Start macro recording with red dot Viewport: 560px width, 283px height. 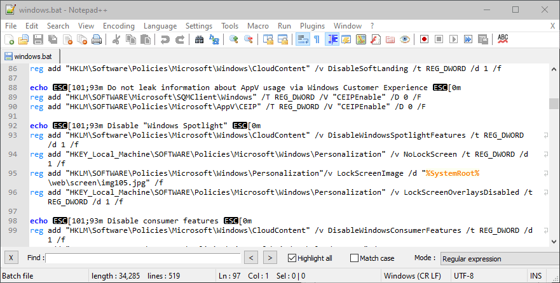point(424,39)
